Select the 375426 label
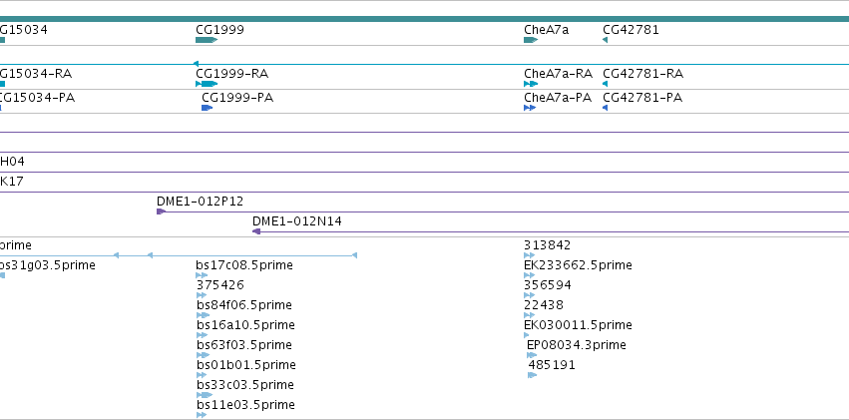The image size is (849, 420). click(220, 285)
